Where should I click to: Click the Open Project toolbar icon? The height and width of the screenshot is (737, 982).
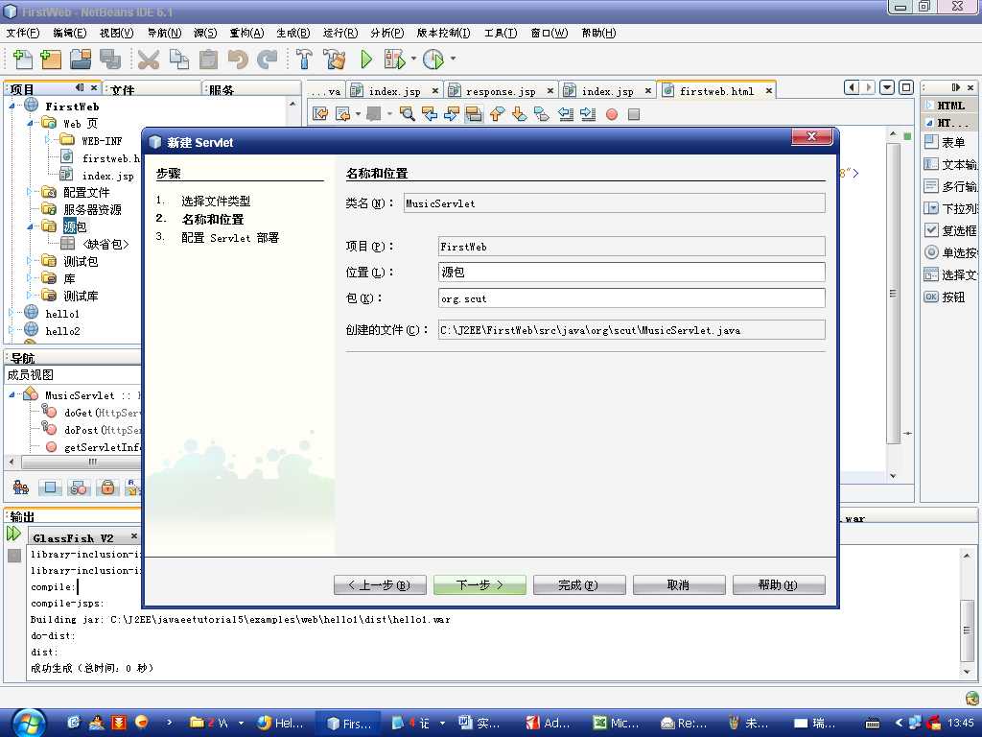[x=81, y=59]
